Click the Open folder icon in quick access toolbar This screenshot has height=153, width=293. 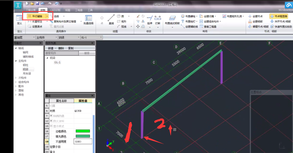coord(32,3)
